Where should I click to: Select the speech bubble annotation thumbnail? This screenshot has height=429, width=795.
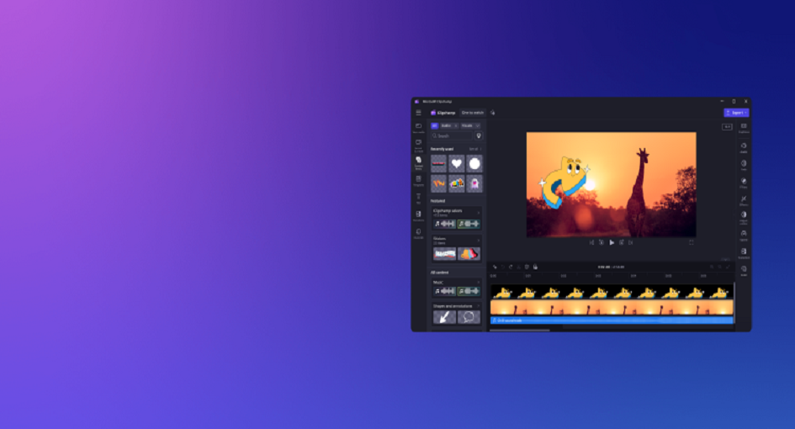pos(469,317)
